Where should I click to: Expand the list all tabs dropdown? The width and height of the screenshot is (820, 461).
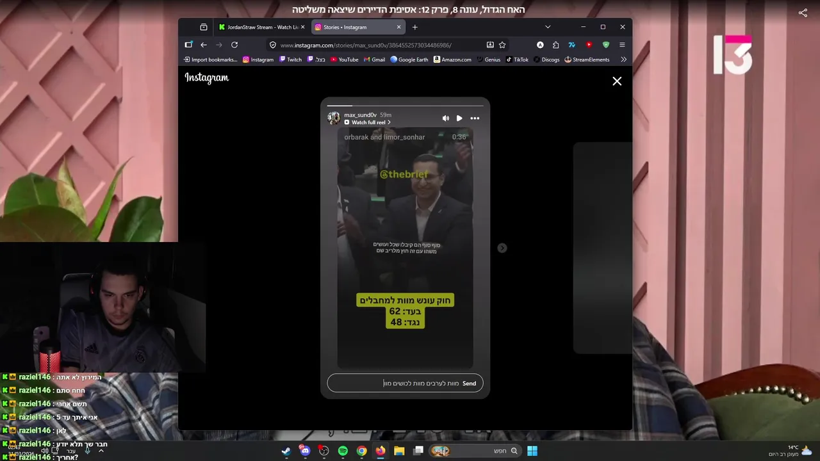click(548, 27)
